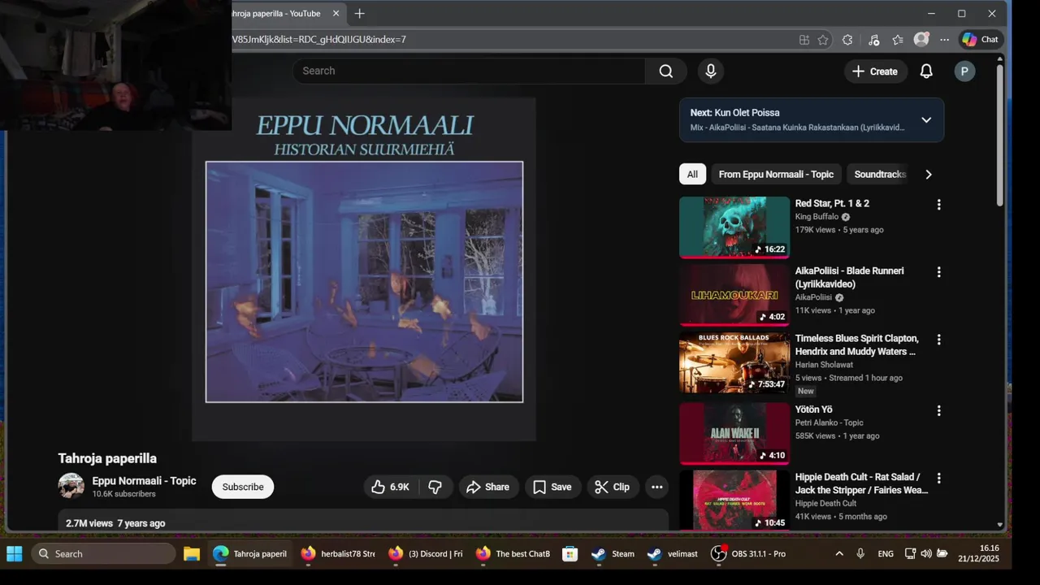Click the split screen icon in address bar
This screenshot has width=1040, height=585.
(804, 39)
